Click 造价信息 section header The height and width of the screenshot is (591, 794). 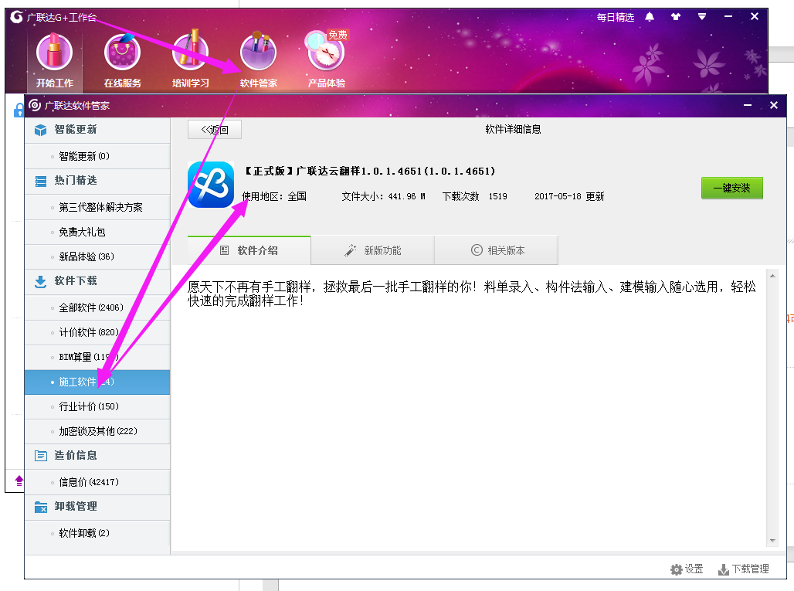[x=97, y=456]
